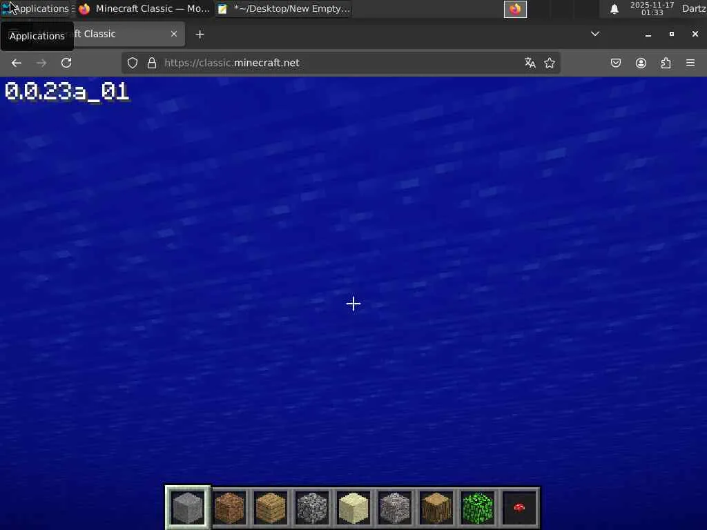Minimize the Firefox window
The width and height of the screenshot is (707, 530).
tap(648, 35)
